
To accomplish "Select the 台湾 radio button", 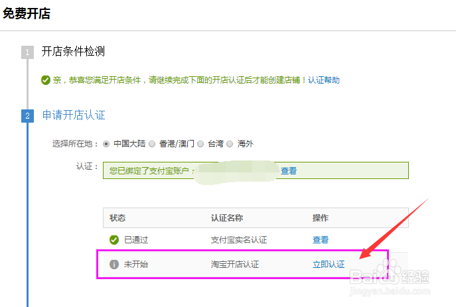I will pos(200,144).
